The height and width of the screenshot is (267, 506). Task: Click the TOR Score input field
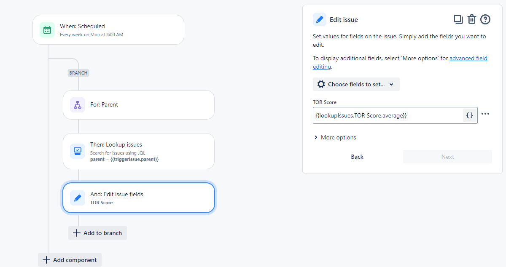coord(388,115)
